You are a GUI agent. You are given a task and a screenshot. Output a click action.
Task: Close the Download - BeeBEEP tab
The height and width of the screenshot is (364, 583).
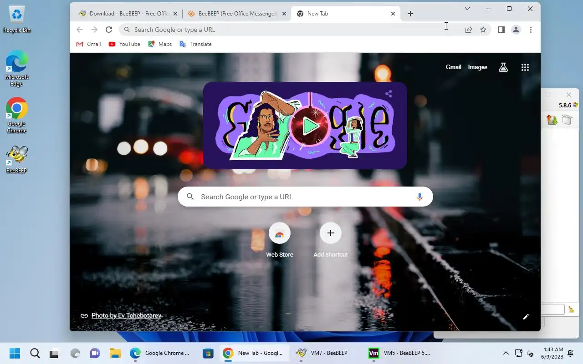175,14
